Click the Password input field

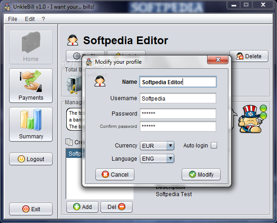pyautogui.click(x=178, y=113)
